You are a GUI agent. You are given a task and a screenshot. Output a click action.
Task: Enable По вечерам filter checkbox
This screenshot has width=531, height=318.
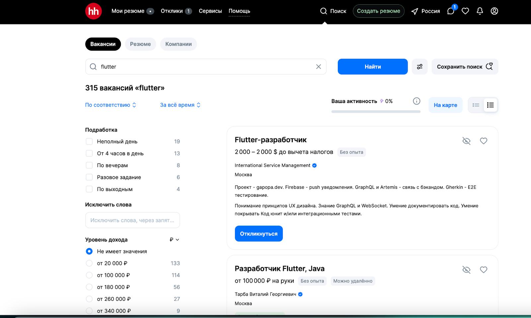click(89, 165)
